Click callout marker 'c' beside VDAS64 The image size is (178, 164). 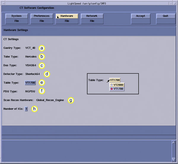pyautogui.click(x=42, y=65)
